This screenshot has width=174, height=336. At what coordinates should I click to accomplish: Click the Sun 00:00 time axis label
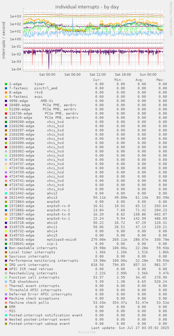148,75
